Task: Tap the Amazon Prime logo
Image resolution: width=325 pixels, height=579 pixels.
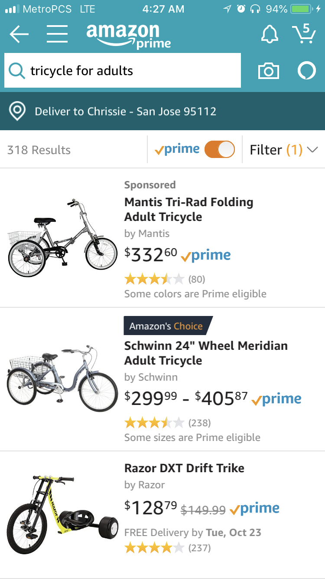Action: pyautogui.click(x=128, y=36)
